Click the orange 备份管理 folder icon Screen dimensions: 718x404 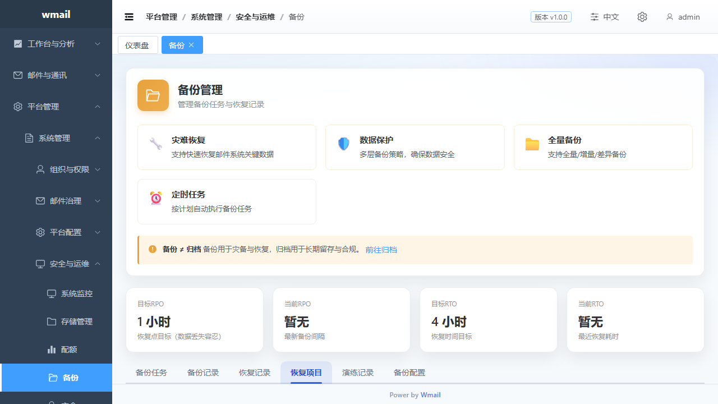tap(153, 95)
